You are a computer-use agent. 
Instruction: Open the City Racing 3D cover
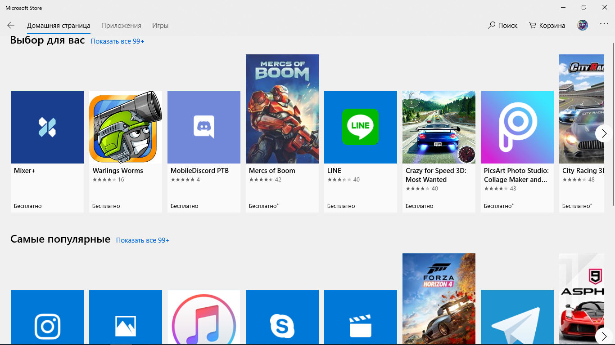pyautogui.click(x=582, y=109)
